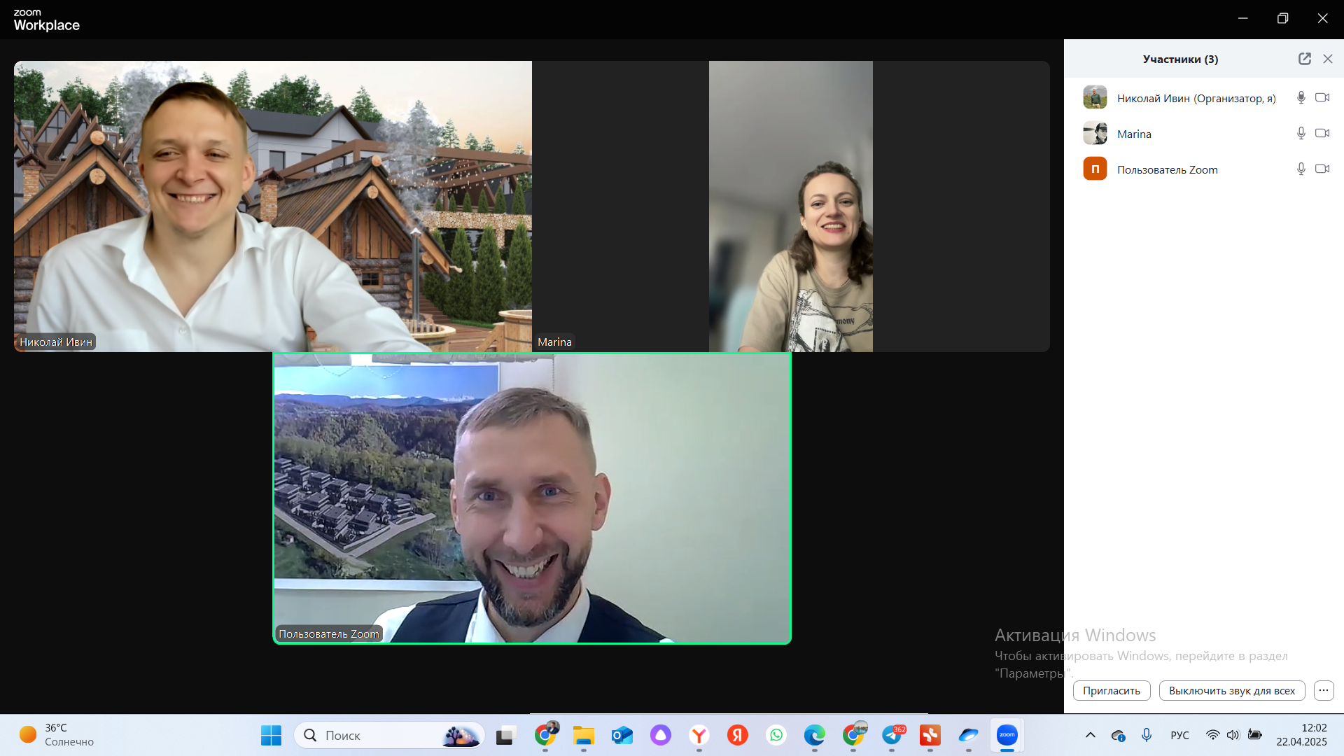Click Николай Ивин avatar in participants
1344x756 pixels.
(1095, 97)
